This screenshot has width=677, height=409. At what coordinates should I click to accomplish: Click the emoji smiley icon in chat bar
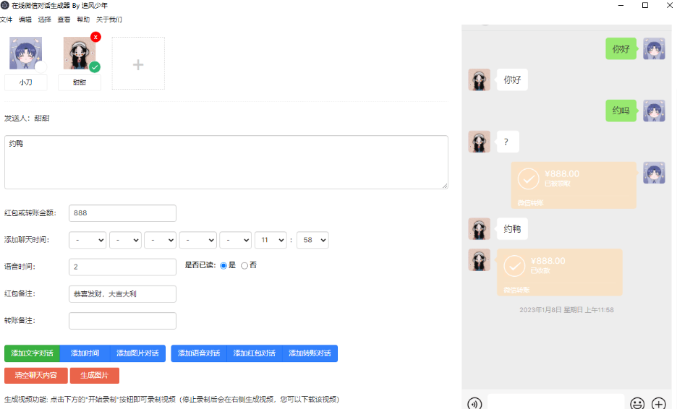click(x=637, y=403)
